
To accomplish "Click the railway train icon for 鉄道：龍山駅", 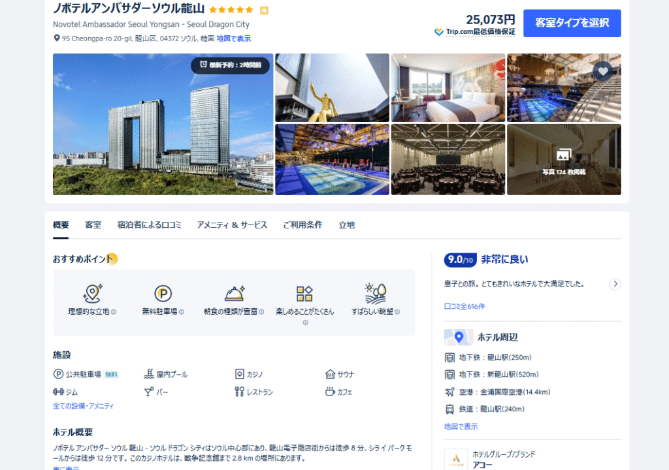I will click(449, 409).
